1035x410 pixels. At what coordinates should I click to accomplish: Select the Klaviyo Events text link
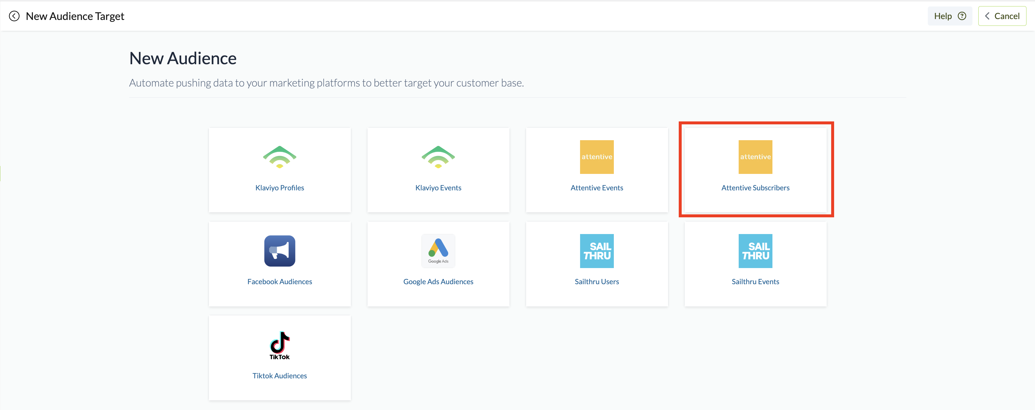click(x=438, y=188)
